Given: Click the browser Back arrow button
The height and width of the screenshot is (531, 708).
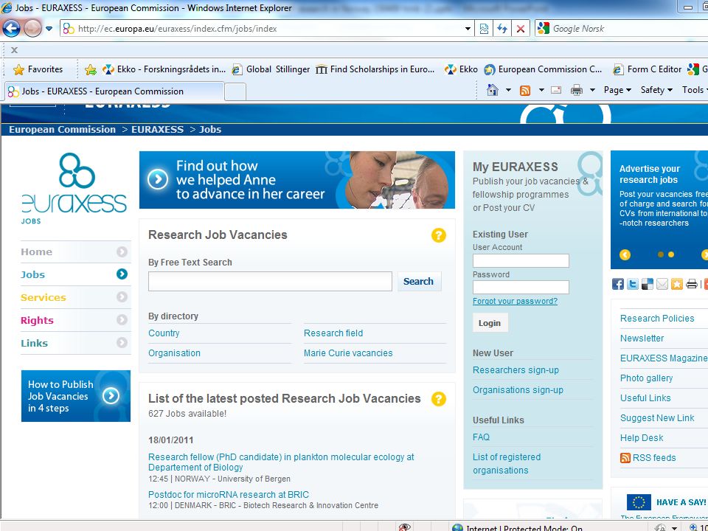Looking at the screenshot, I should point(11,29).
